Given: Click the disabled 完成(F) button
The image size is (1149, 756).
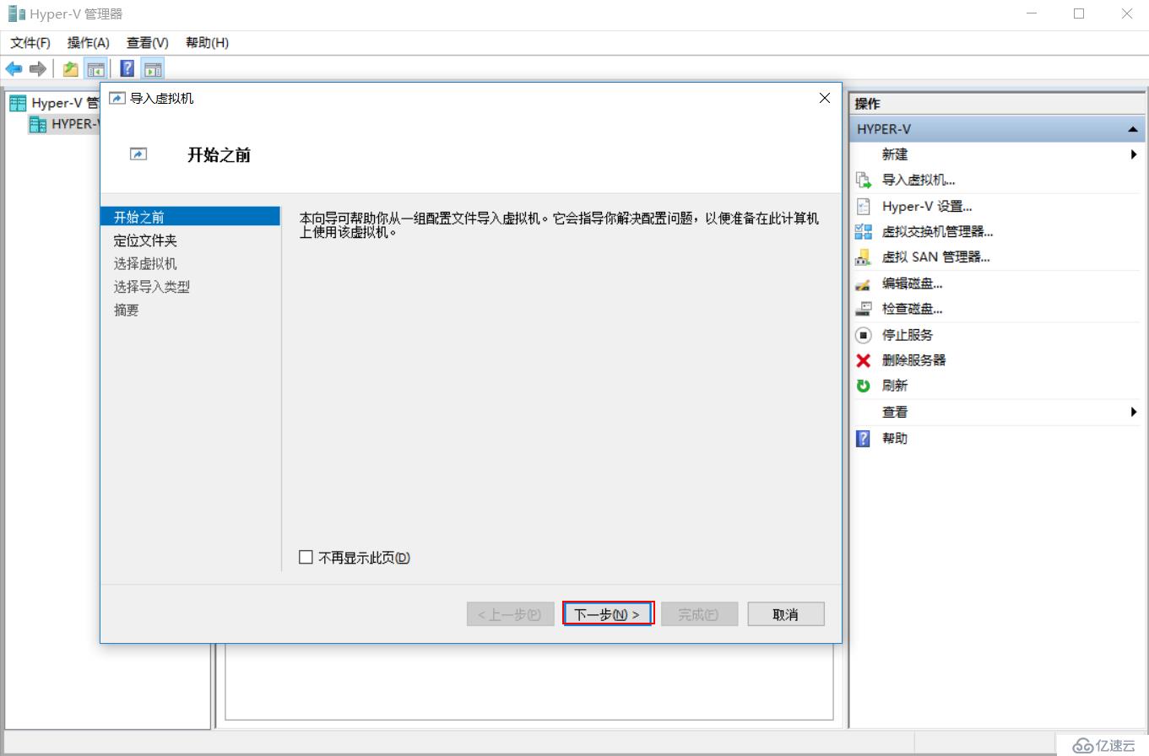Looking at the screenshot, I should [x=699, y=614].
